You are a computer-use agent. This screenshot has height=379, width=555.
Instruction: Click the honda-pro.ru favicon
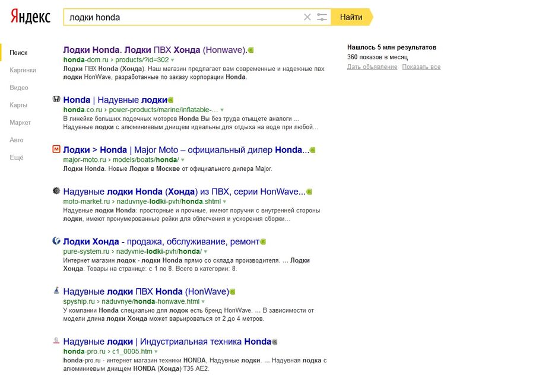(56, 341)
